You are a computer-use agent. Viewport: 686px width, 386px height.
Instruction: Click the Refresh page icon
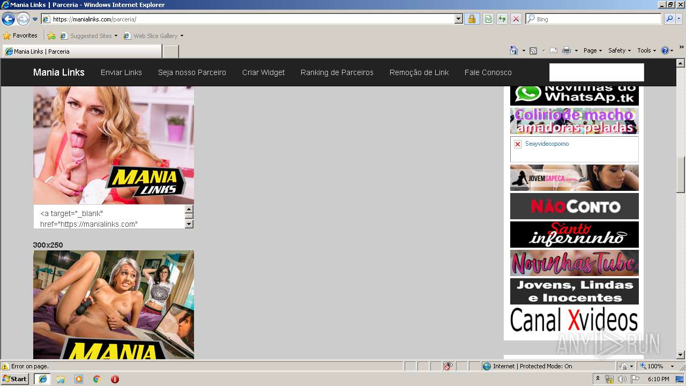tap(502, 19)
